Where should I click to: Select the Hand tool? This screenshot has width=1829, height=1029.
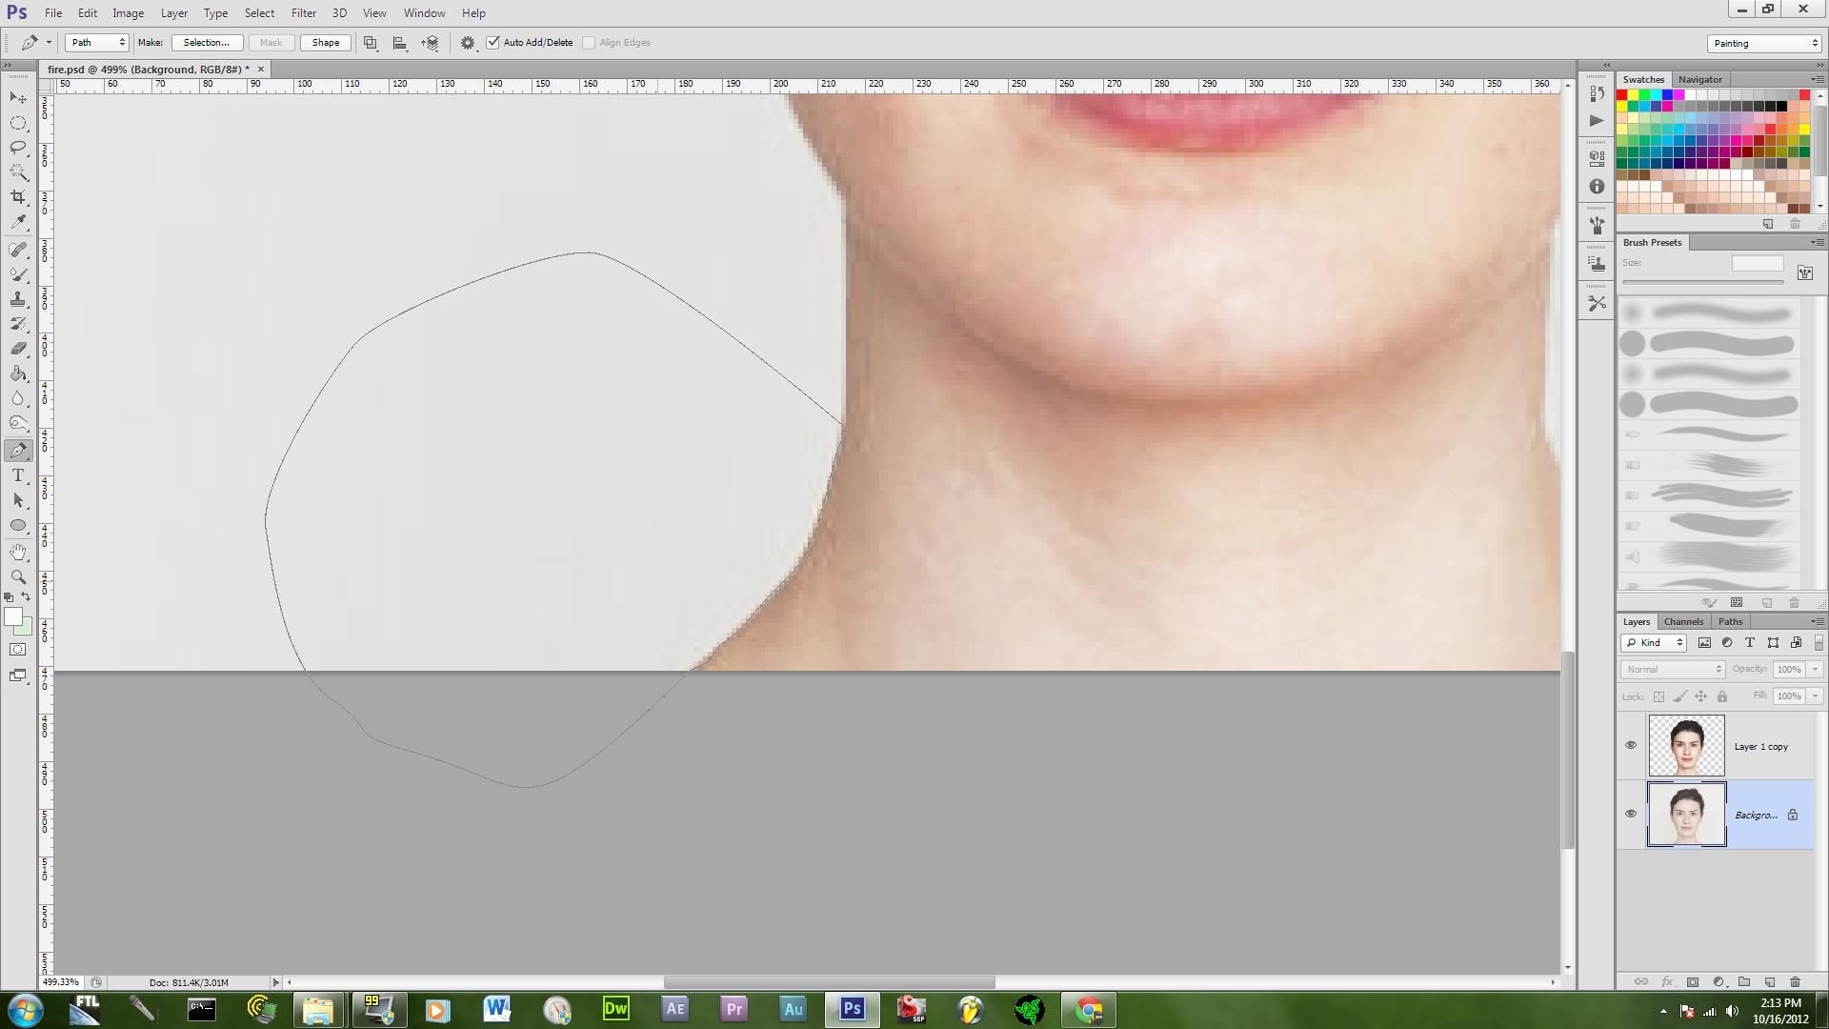[18, 552]
